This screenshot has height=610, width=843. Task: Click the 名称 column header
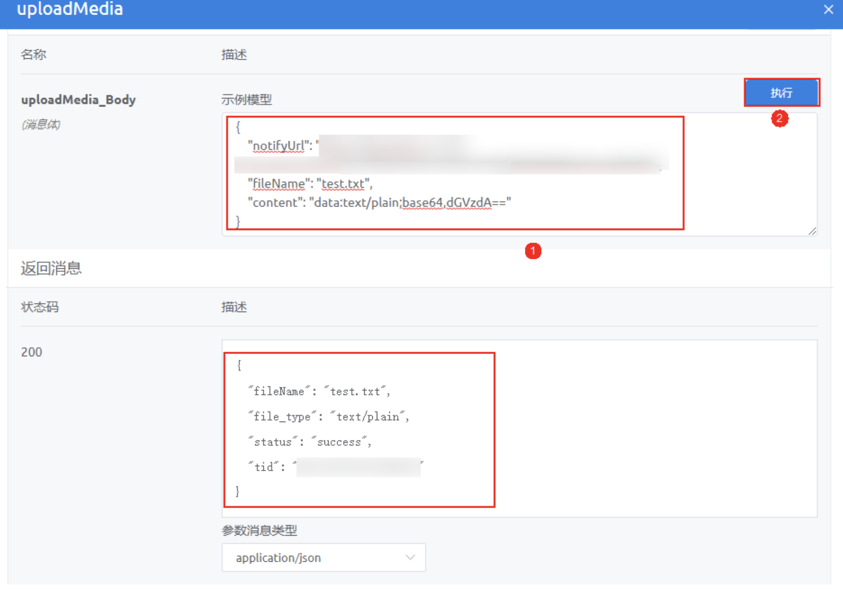(x=34, y=54)
